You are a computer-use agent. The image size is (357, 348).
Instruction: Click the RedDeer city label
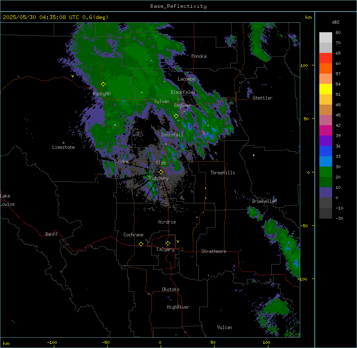tap(183, 105)
